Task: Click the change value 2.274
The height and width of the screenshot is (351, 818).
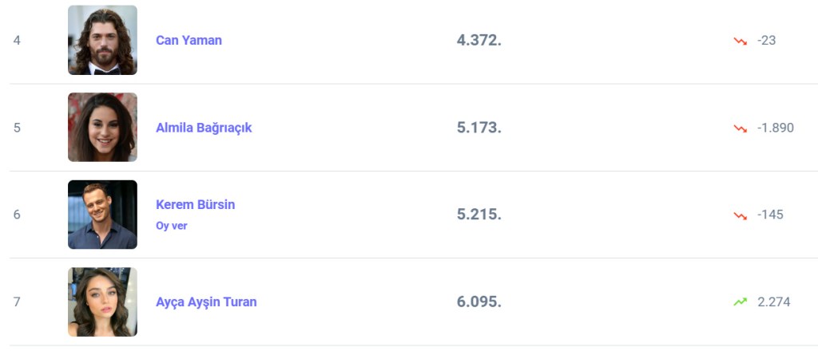Action: click(x=773, y=302)
